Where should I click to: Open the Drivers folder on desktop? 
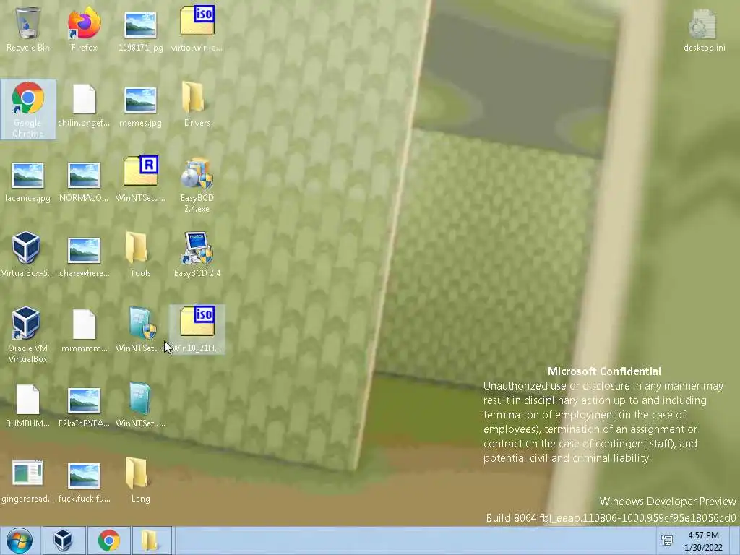(x=197, y=104)
